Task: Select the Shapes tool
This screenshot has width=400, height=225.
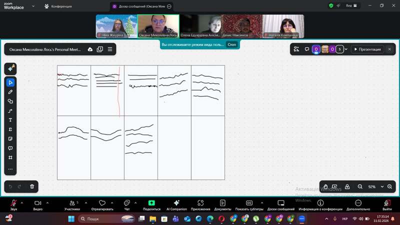Action: click(x=10, y=101)
